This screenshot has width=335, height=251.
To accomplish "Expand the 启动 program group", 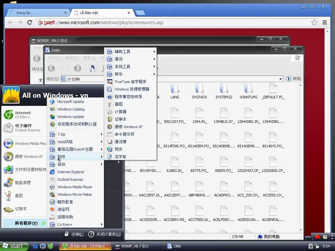I will [76, 164].
